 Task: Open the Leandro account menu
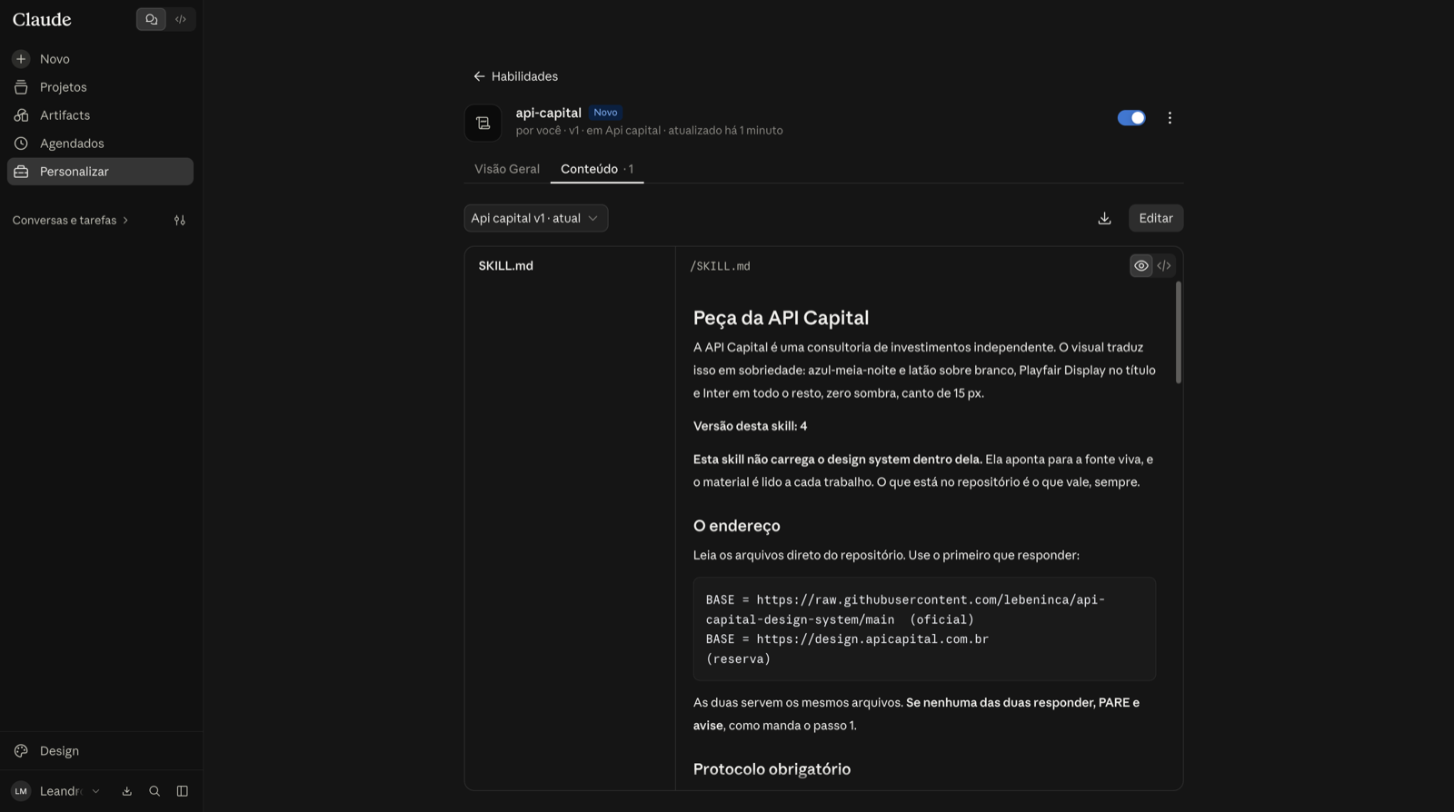55,791
